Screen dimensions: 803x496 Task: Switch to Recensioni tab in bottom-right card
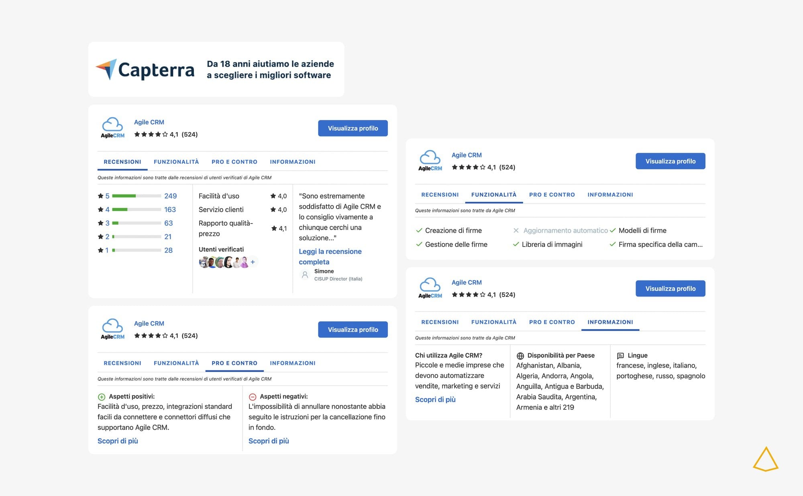(440, 322)
